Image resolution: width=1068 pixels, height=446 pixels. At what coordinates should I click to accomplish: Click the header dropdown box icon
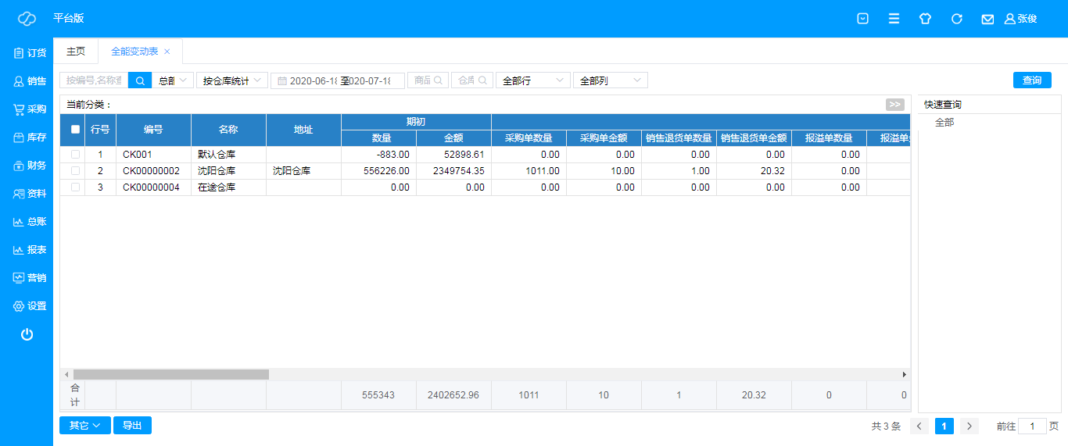pyautogui.click(x=863, y=19)
